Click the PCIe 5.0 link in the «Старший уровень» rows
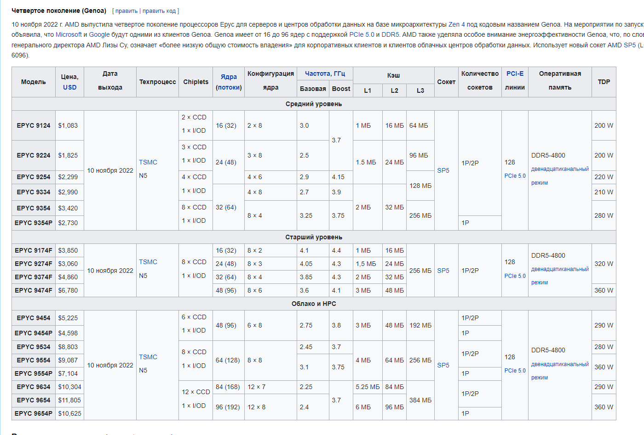The width and height of the screenshot is (644, 435). click(x=515, y=276)
